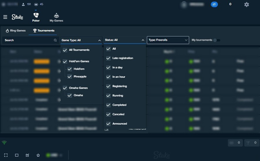
Task: Click the statistics chart icon at bottom
Action: pos(28,155)
